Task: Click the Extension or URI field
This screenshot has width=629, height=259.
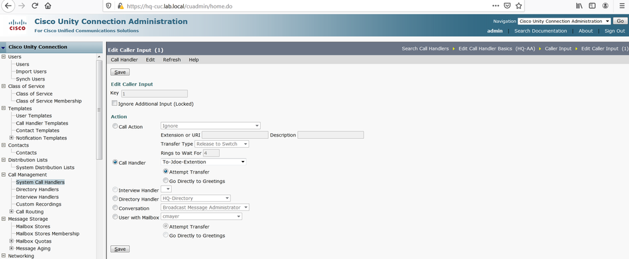Action: [x=235, y=135]
